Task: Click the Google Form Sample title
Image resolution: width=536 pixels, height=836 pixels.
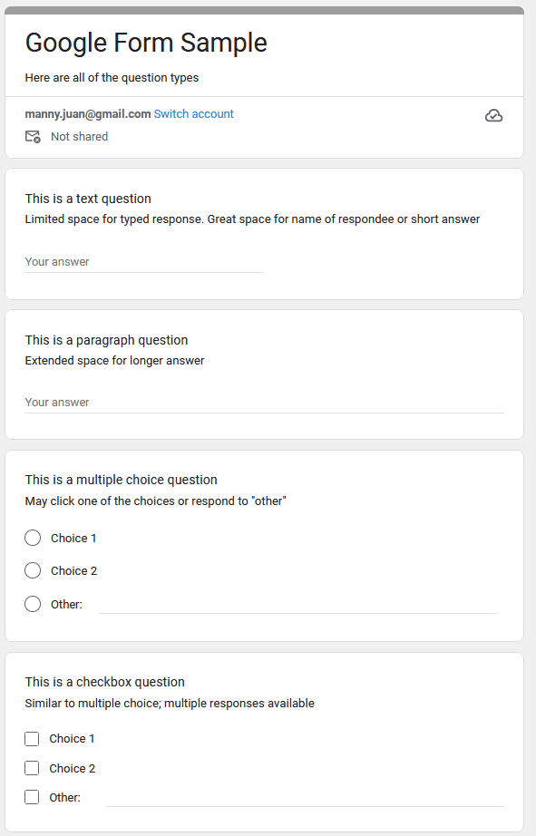Action: (x=146, y=43)
